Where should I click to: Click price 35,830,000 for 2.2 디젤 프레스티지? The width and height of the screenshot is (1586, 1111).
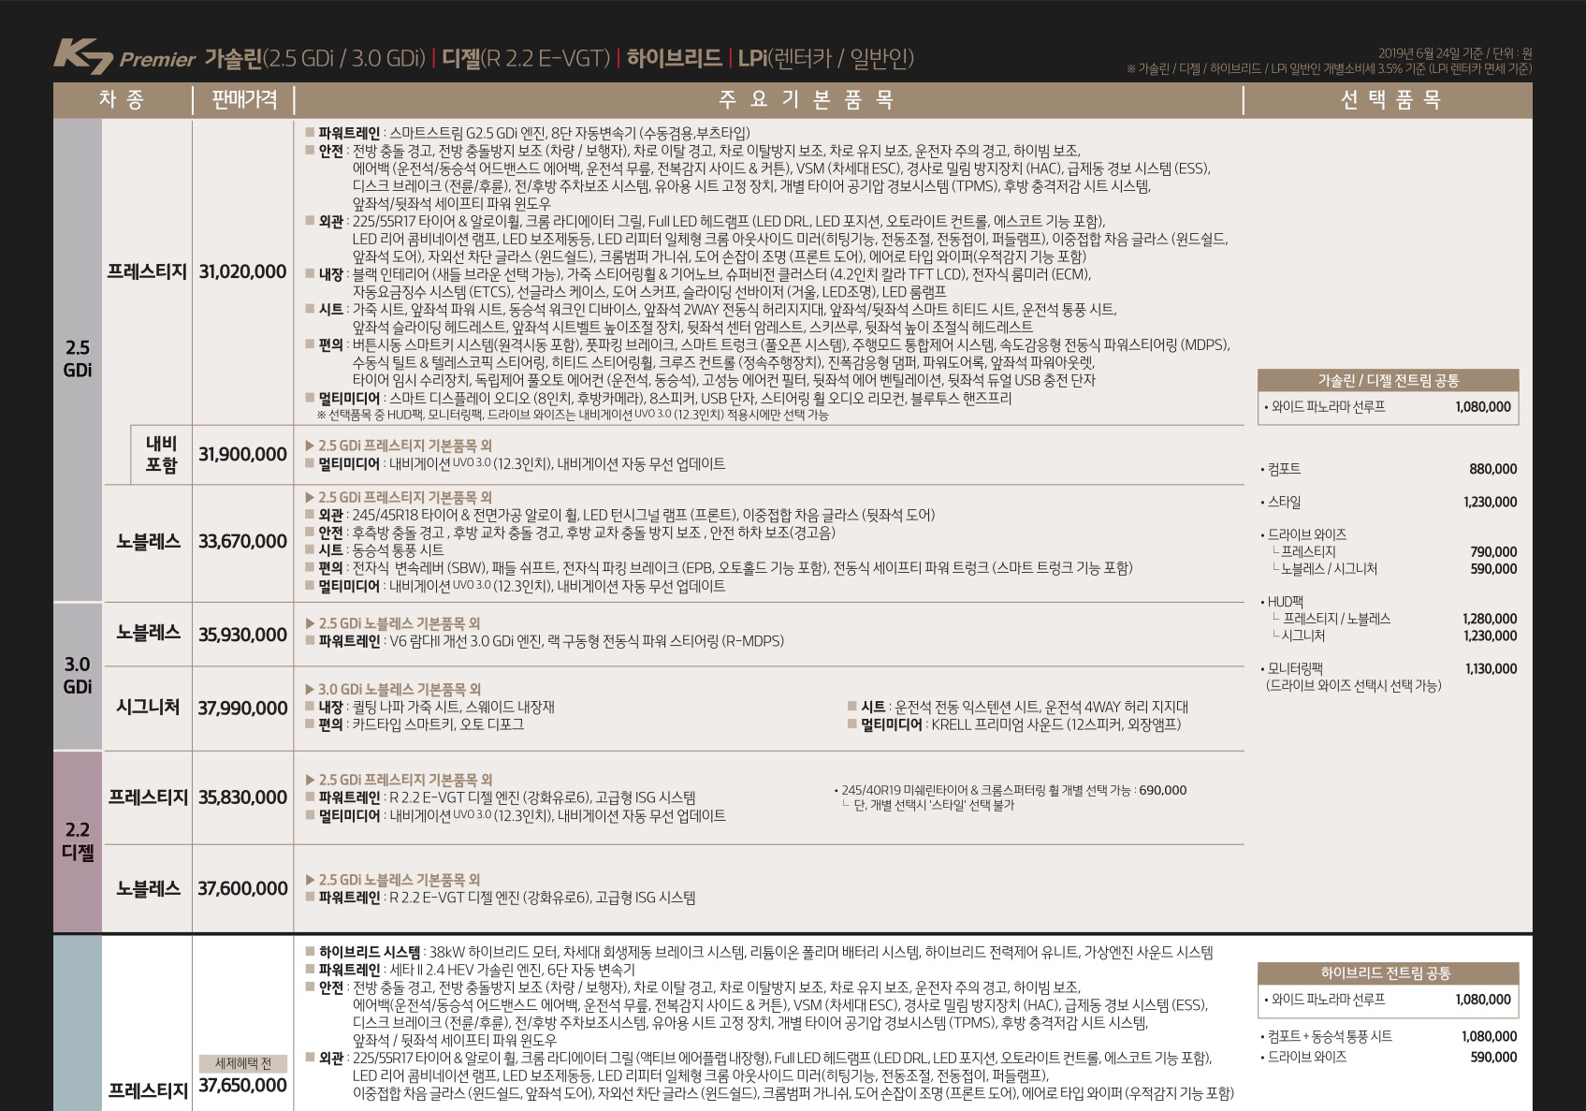pos(242,797)
